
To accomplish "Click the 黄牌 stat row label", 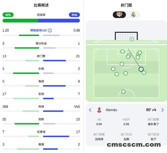I will (x=41, y=145).
